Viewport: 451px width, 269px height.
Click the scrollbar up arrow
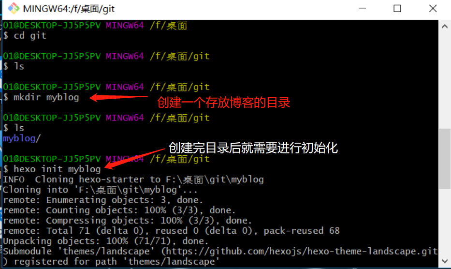(x=445, y=27)
